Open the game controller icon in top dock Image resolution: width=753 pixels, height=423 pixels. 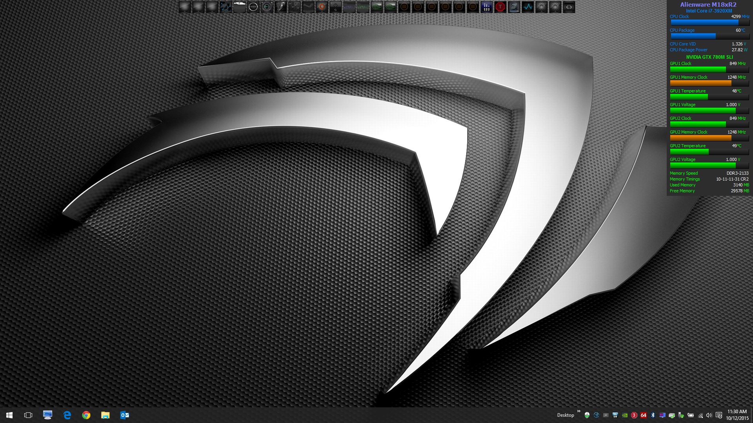pyautogui.click(x=335, y=7)
